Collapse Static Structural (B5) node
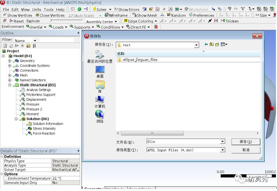Image resolution: width=277 pixels, height=191 pixels. pyautogui.click(x=10, y=85)
